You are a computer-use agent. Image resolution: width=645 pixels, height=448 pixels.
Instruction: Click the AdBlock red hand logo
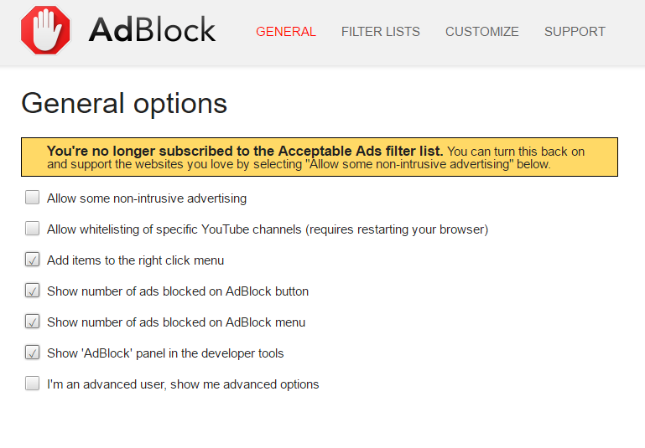(45, 30)
